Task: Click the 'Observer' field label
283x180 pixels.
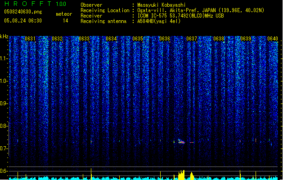Action: tap(91, 5)
